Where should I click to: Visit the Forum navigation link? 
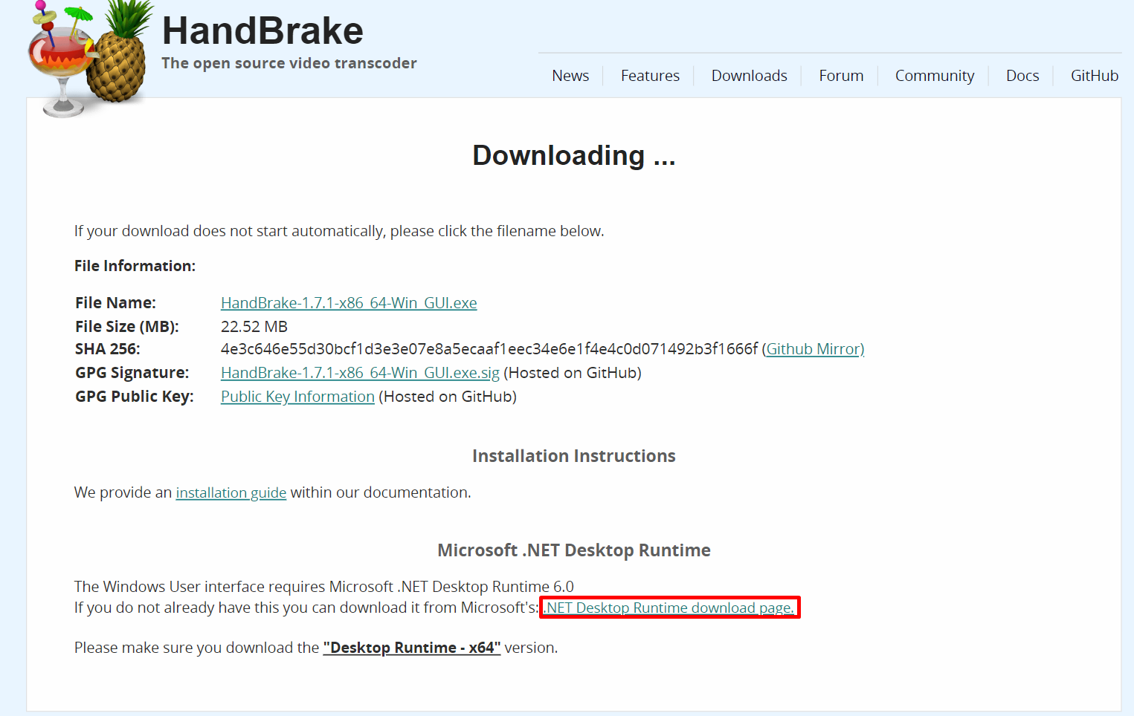click(841, 76)
